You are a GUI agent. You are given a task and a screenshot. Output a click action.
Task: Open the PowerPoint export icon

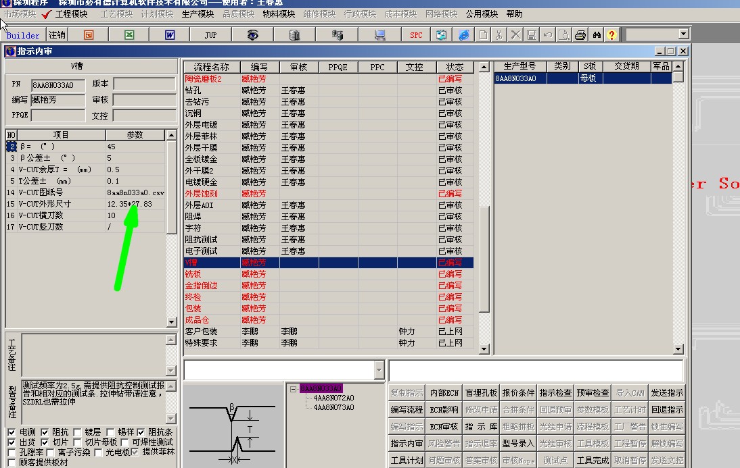88,35
